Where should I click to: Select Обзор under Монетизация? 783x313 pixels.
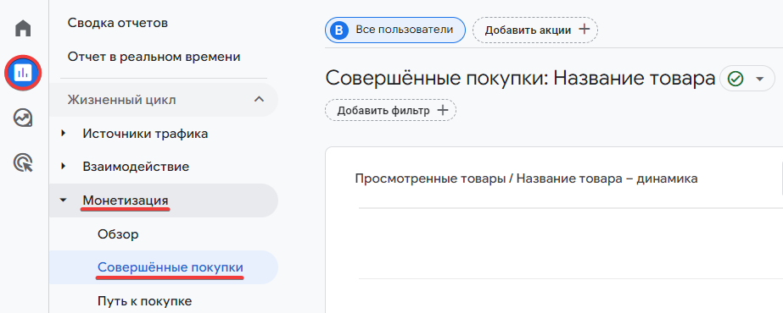pos(119,233)
